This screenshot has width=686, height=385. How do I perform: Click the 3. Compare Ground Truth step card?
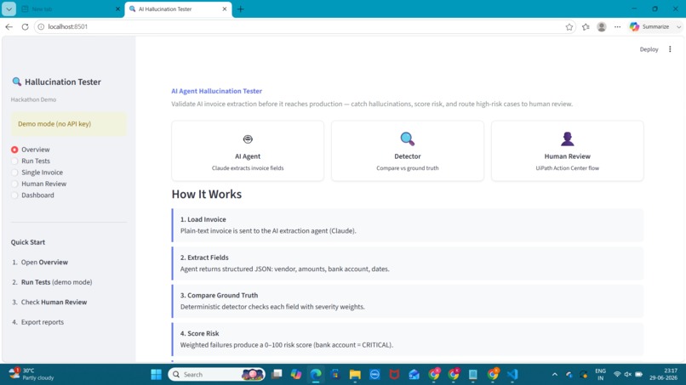tap(408, 301)
